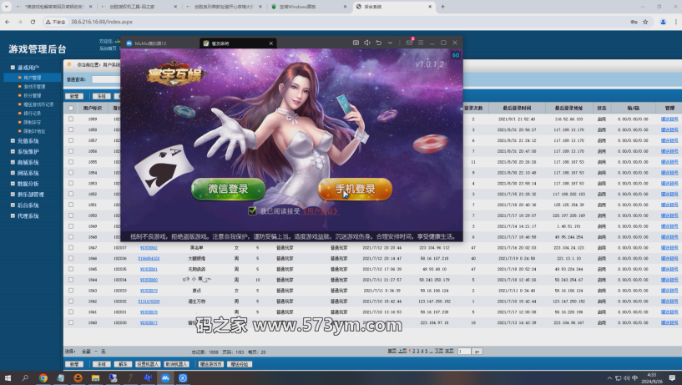
Task: Check the row for user 1040
Action: tap(71, 323)
